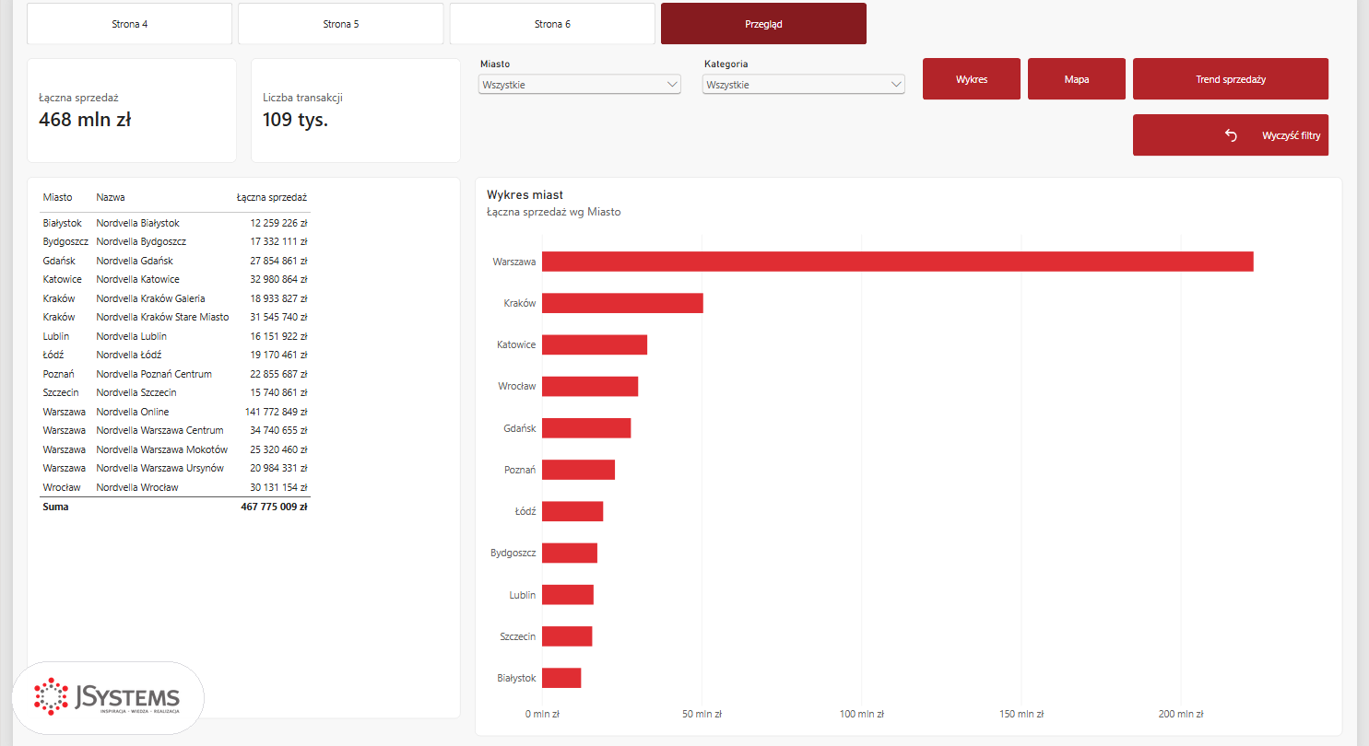Switch to the Strona 4 tab
Image resolution: width=1369 pixels, height=746 pixels.
click(x=130, y=24)
